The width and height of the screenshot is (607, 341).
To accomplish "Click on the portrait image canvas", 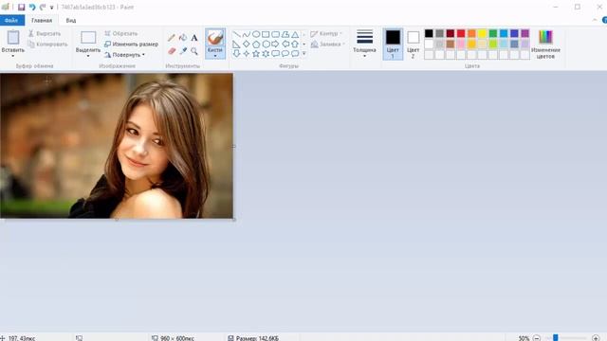I will (117, 146).
